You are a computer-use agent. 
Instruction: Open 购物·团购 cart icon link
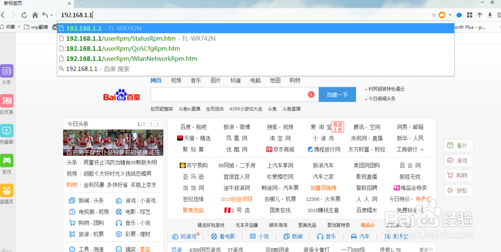click(x=87, y=223)
